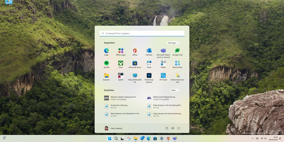
Task: Open documents folder icon in Start footer
Action: coord(167,128)
